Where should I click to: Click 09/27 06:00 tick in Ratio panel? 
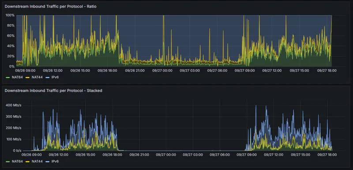(217, 70)
